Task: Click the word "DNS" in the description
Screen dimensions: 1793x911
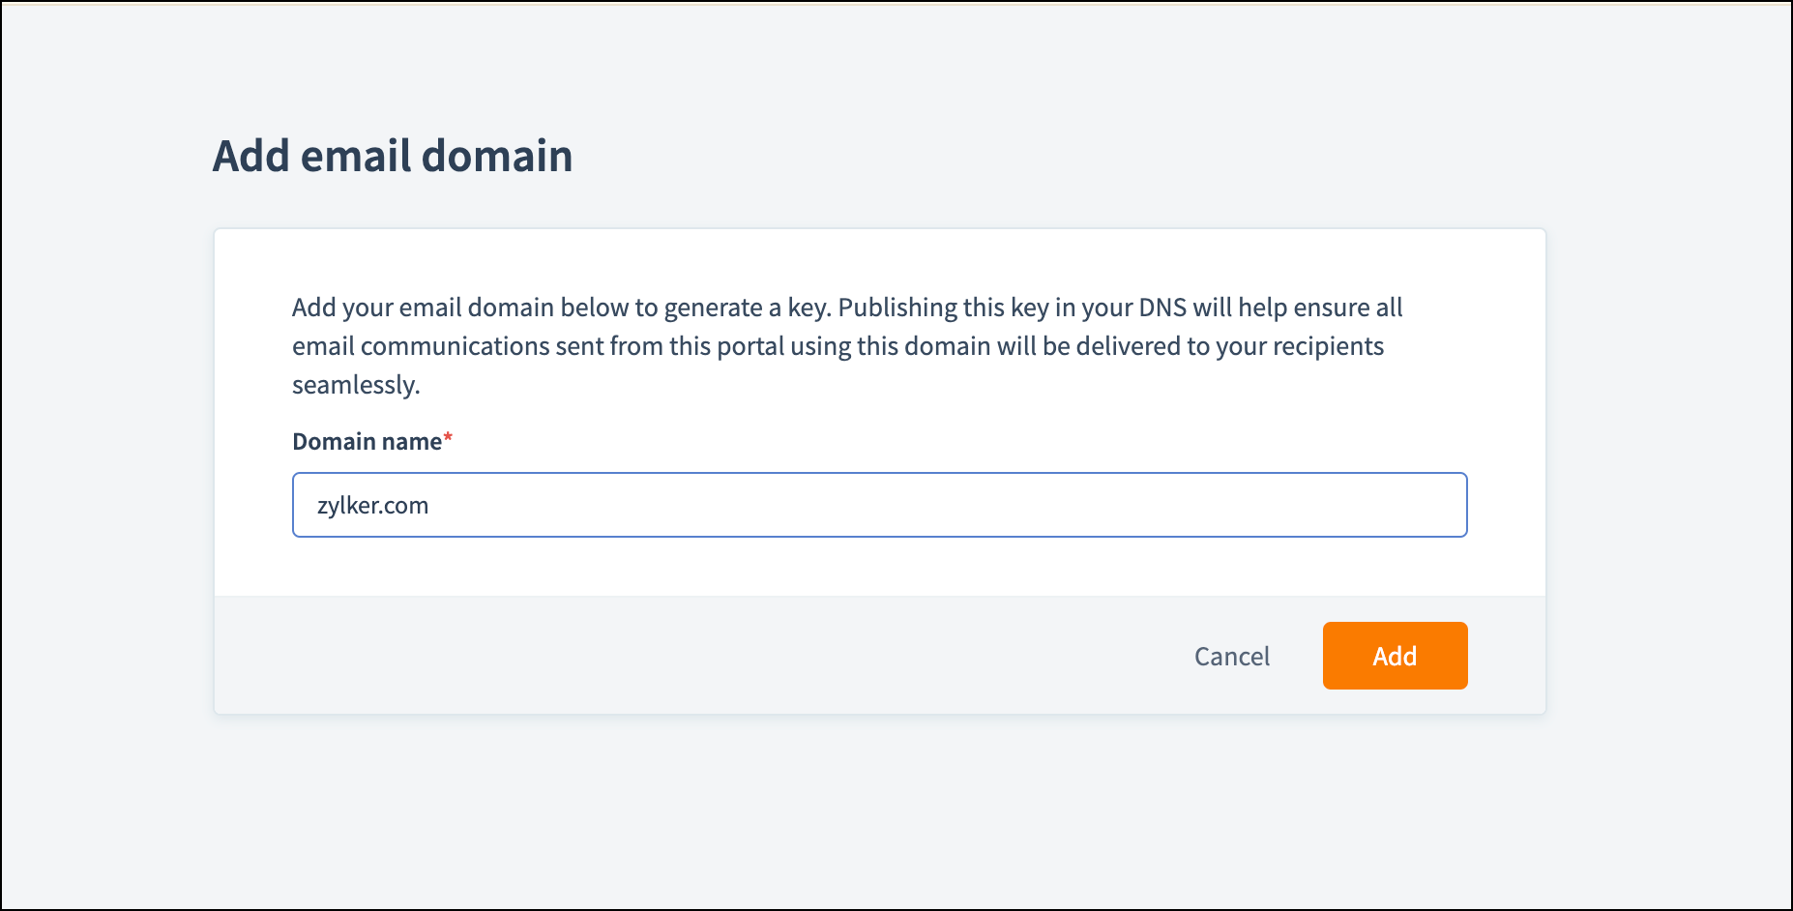Action: point(1161,308)
